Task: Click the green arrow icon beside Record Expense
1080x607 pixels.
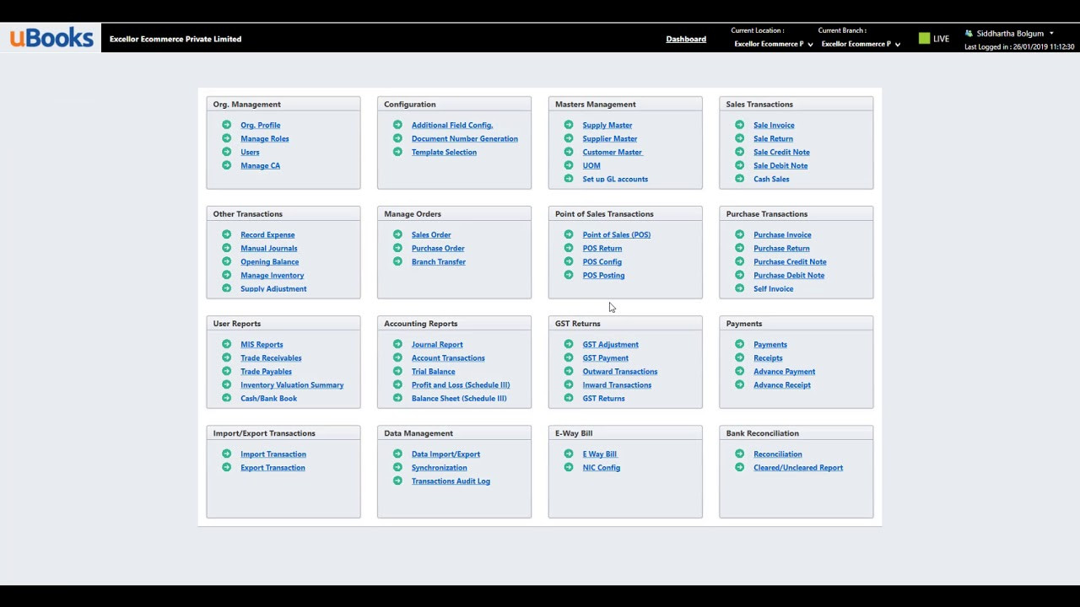Action: coord(226,234)
